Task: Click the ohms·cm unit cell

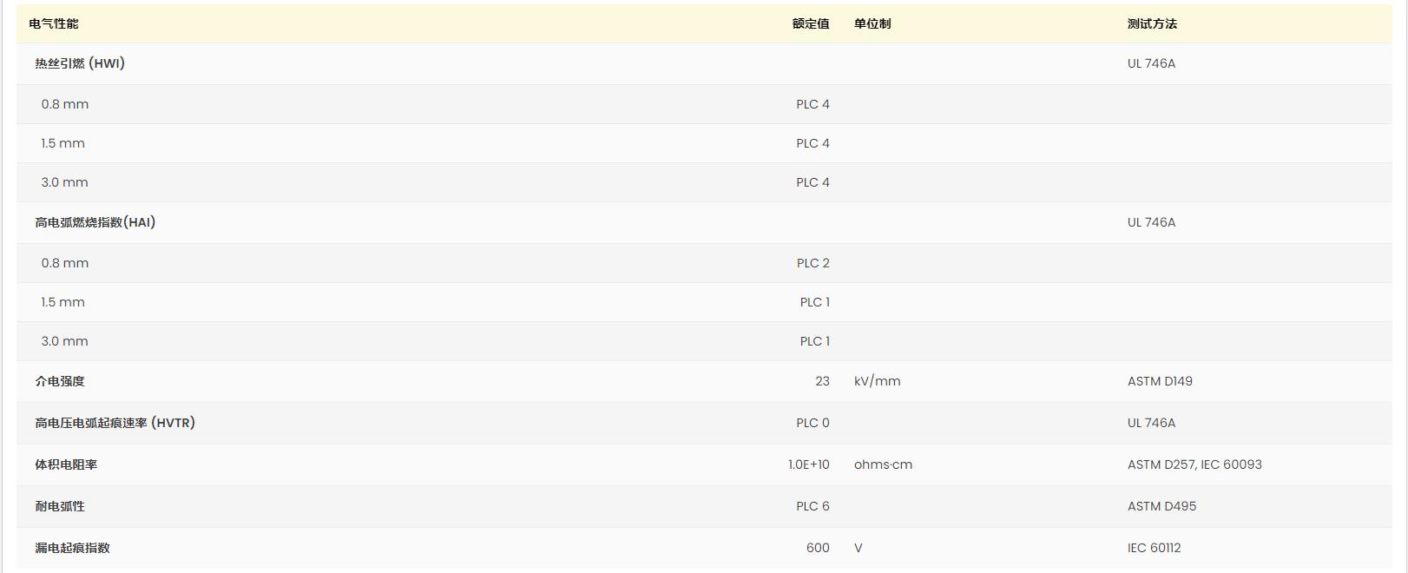Action: click(x=883, y=464)
